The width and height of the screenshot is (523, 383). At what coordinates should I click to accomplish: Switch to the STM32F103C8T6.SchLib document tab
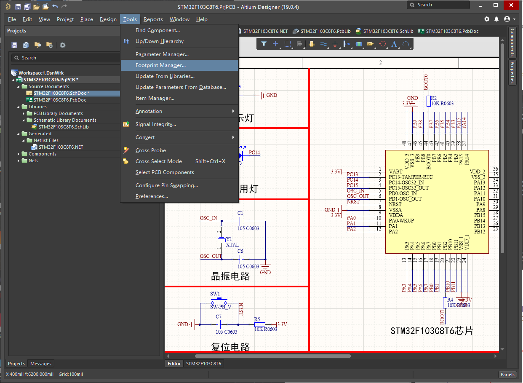click(384, 31)
